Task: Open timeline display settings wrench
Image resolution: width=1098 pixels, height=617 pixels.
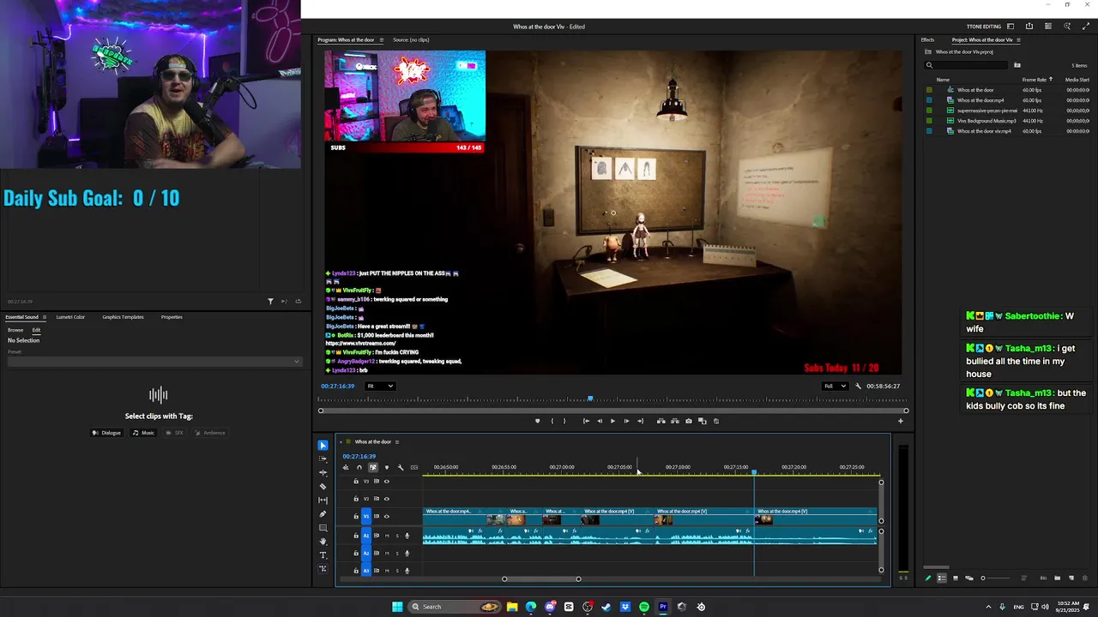Action: click(401, 467)
